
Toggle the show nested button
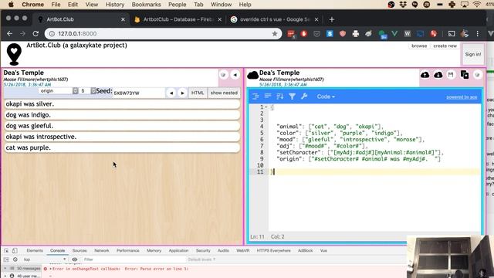pyautogui.click(x=224, y=93)
